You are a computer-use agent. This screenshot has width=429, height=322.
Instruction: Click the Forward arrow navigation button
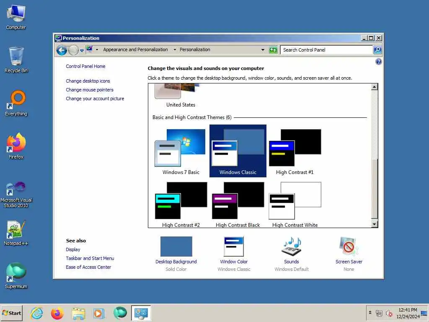(73, 50)
